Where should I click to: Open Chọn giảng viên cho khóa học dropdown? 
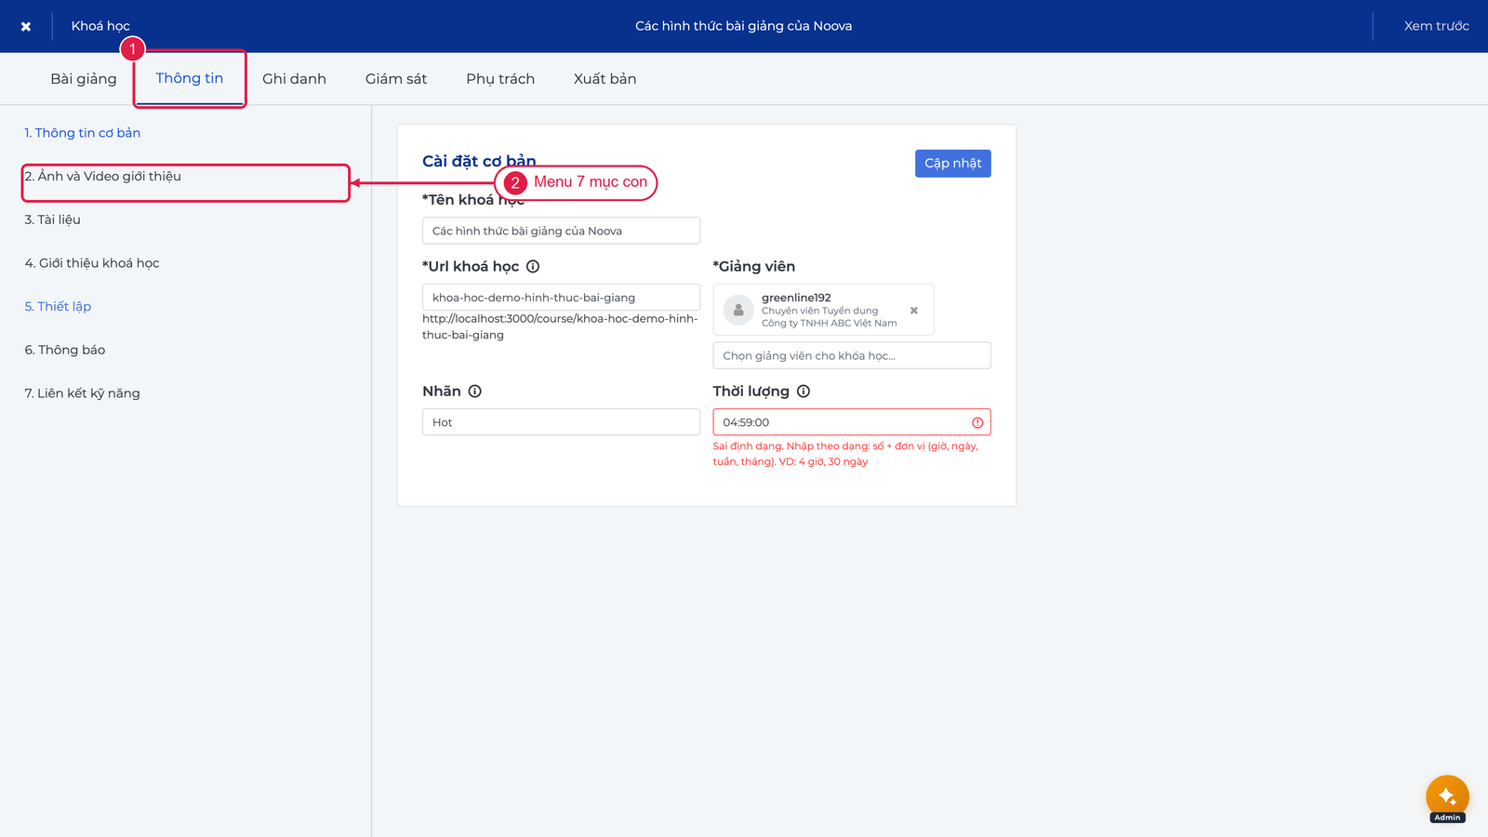pos(852,355)
